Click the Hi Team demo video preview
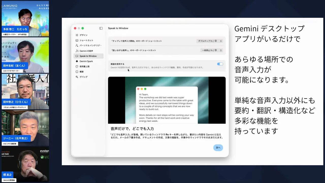The width and height of the screenshot is (325, 183). pos(167,100)
